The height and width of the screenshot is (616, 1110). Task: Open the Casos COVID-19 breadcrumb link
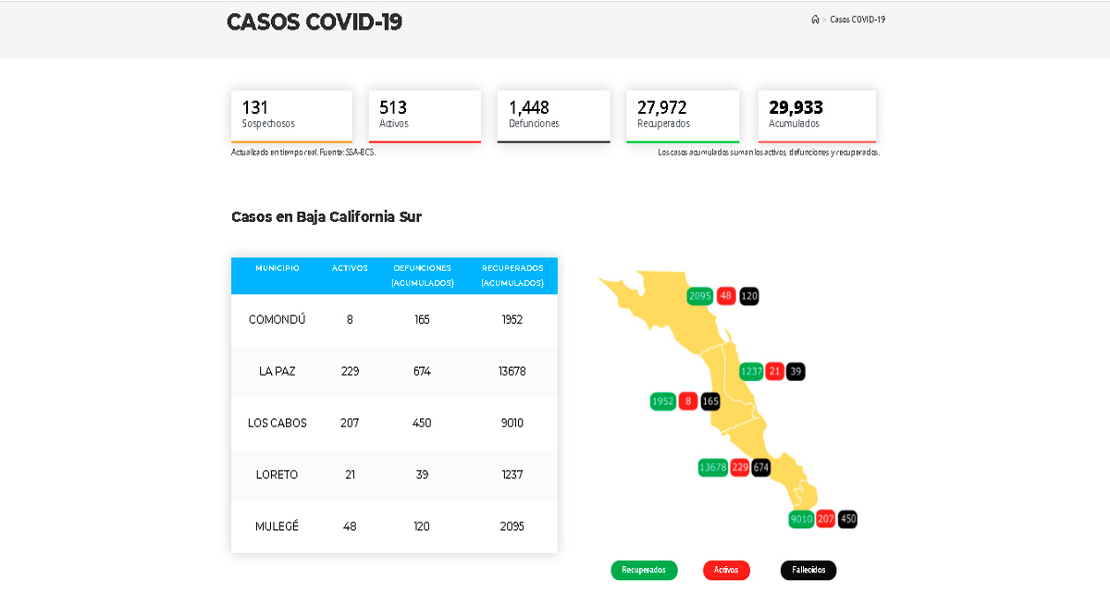pos(857,19)
